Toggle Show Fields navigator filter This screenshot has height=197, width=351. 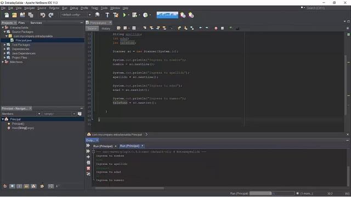click(12, 186)
